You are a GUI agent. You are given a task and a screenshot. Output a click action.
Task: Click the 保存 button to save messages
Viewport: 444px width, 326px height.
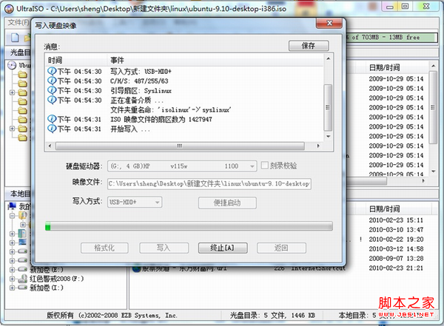coord(309,46)
